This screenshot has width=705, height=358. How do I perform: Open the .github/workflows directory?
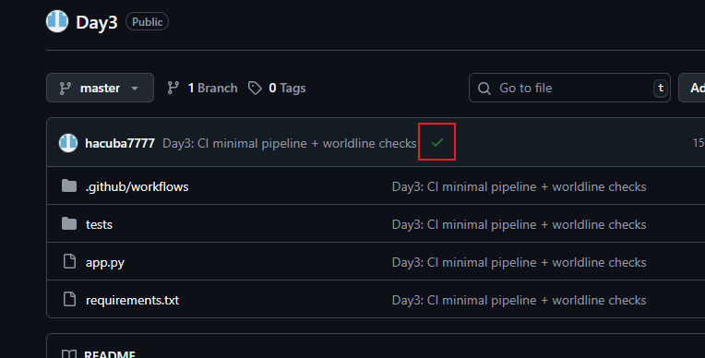137,186
